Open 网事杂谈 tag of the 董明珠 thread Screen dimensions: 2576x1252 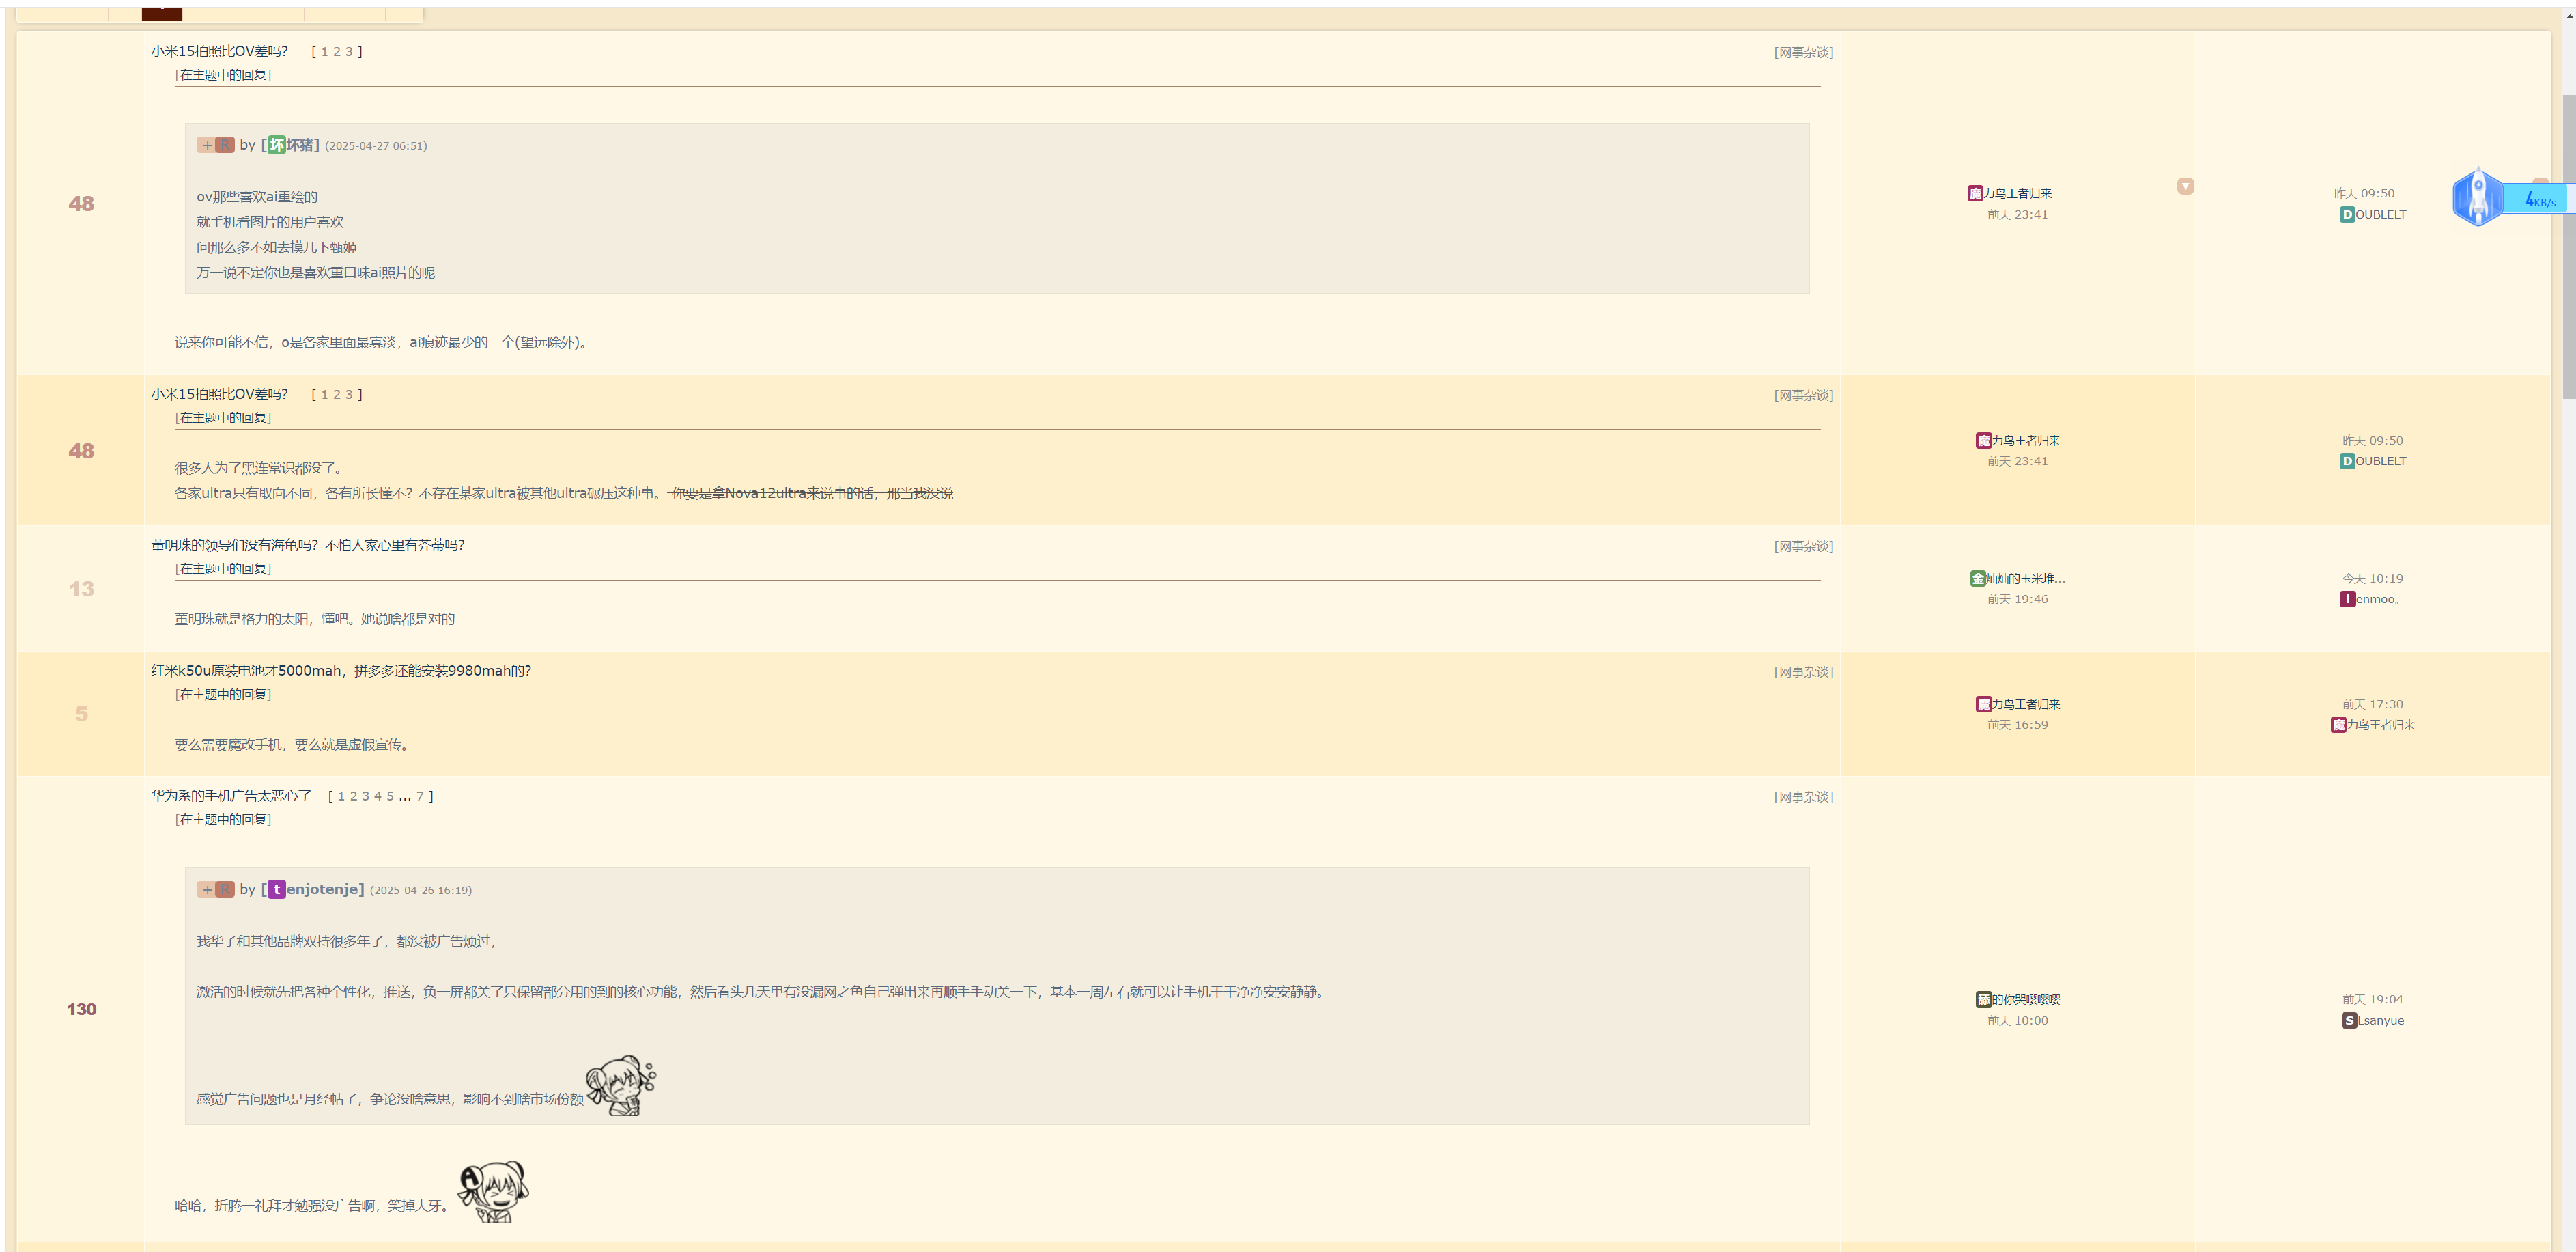1803,546
